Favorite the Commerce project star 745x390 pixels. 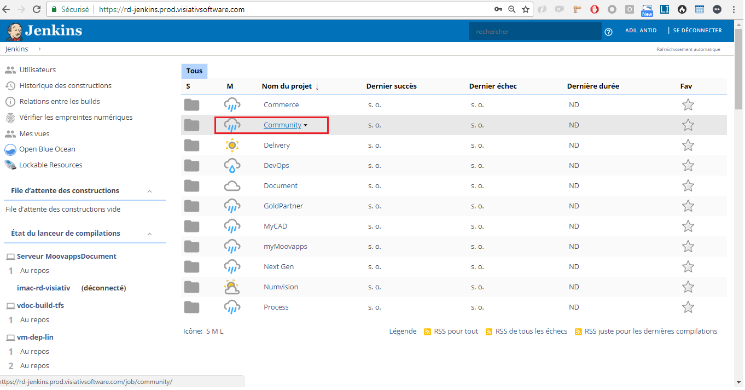pyautogui.click(x=688, y=105)
